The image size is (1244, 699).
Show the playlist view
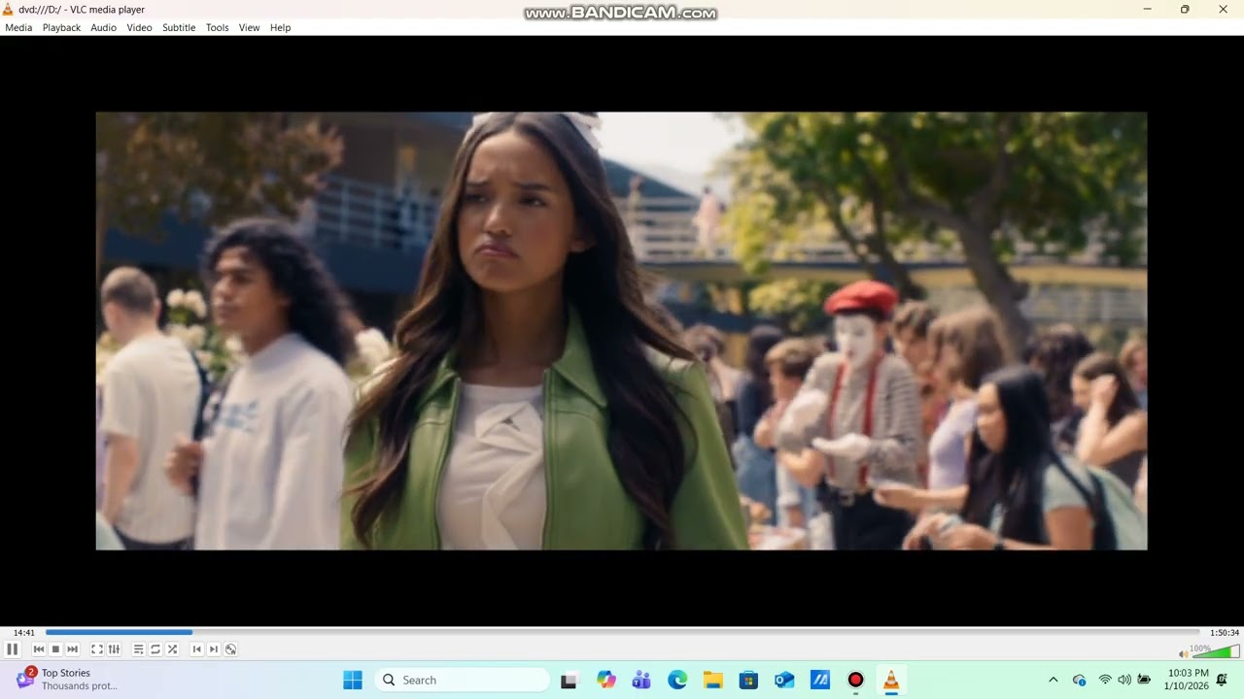tap(138, 649)
